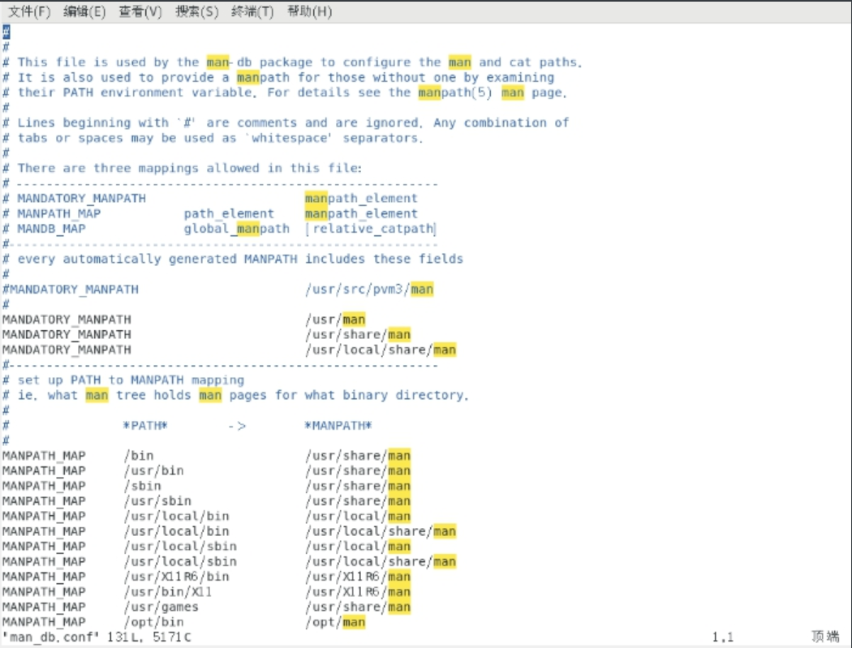Click '/opt/bin' path
852x648 pixels.
click(x=154, y=623)
